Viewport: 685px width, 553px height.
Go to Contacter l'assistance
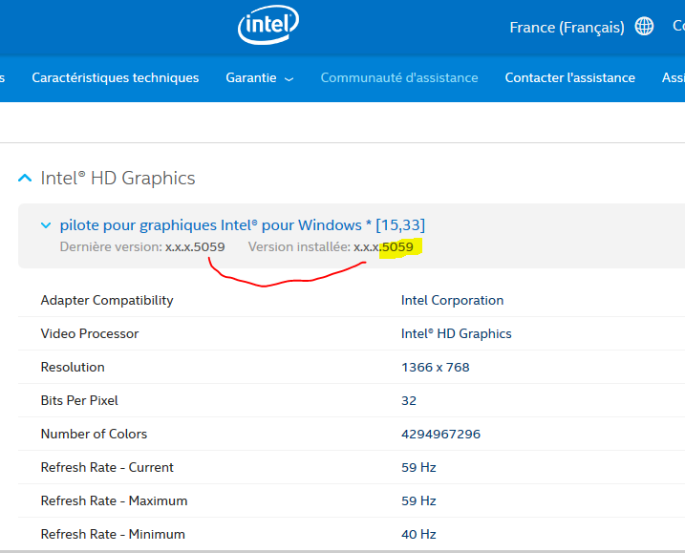570,77
